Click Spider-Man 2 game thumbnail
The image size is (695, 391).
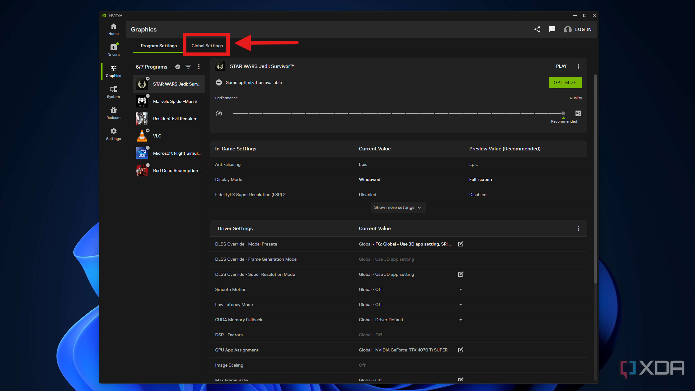[142, 101]
